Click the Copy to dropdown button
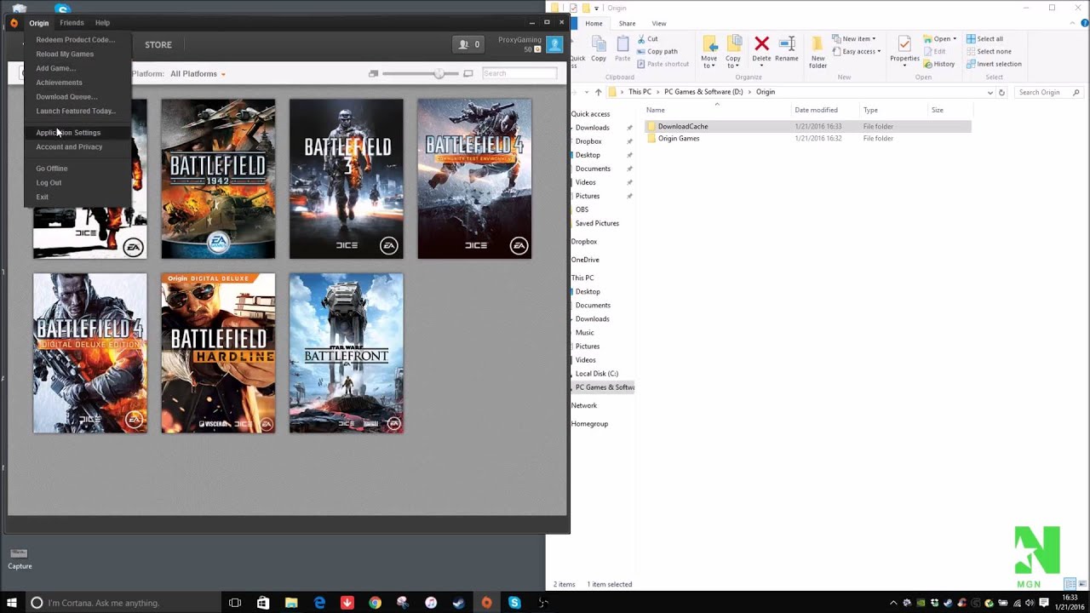Image resolution: width=1090 pixels, height=613 pixels. [732, 52]
